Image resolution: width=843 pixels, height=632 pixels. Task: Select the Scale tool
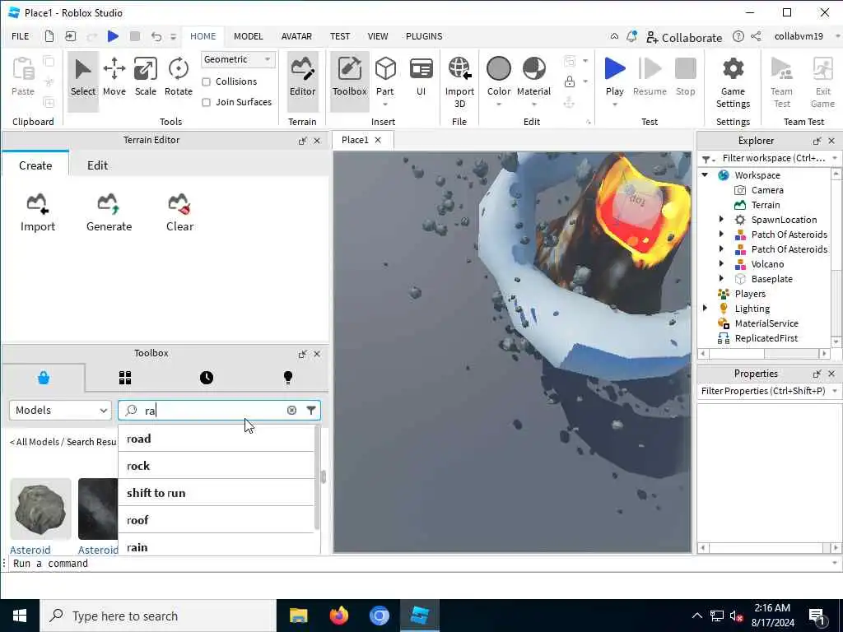pyautogui.click(x=145, y=77)
